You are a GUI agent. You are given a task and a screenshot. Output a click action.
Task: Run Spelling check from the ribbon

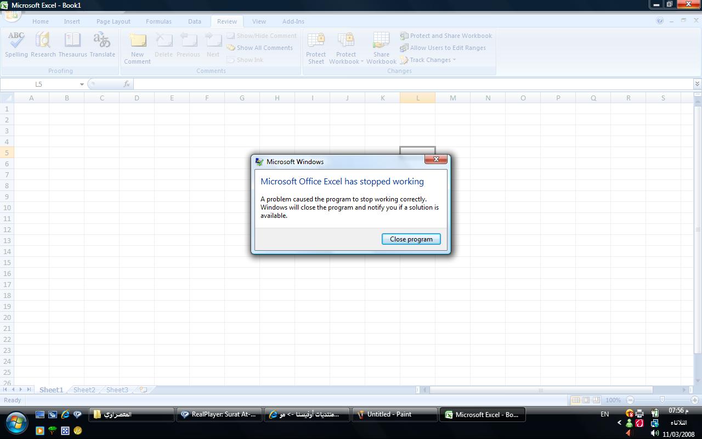(x=16, y=45)
